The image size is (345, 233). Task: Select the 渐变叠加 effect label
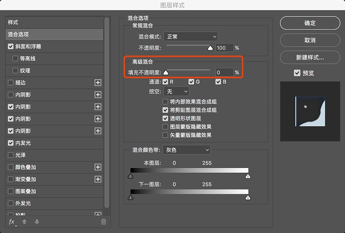[25, 179]
